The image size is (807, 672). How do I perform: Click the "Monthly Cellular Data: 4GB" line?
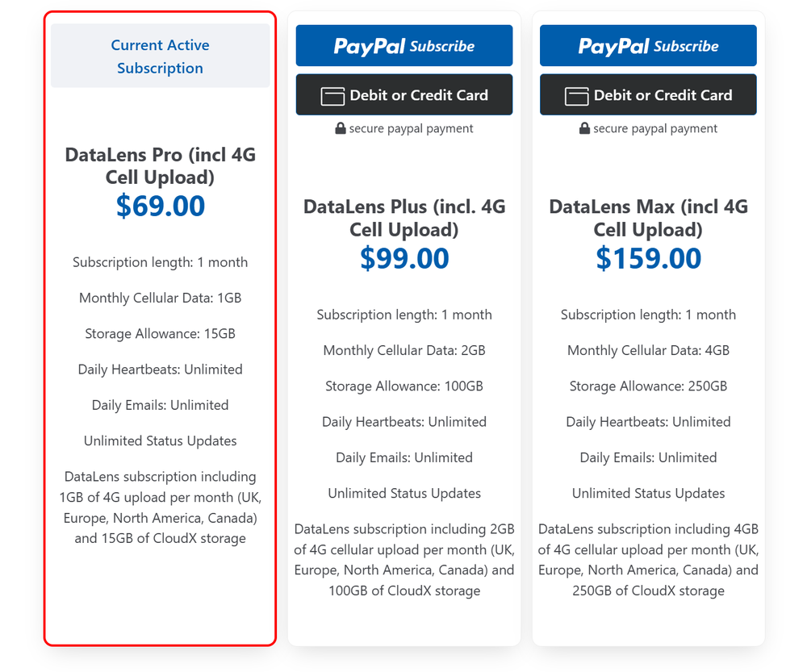click(648, 350)
